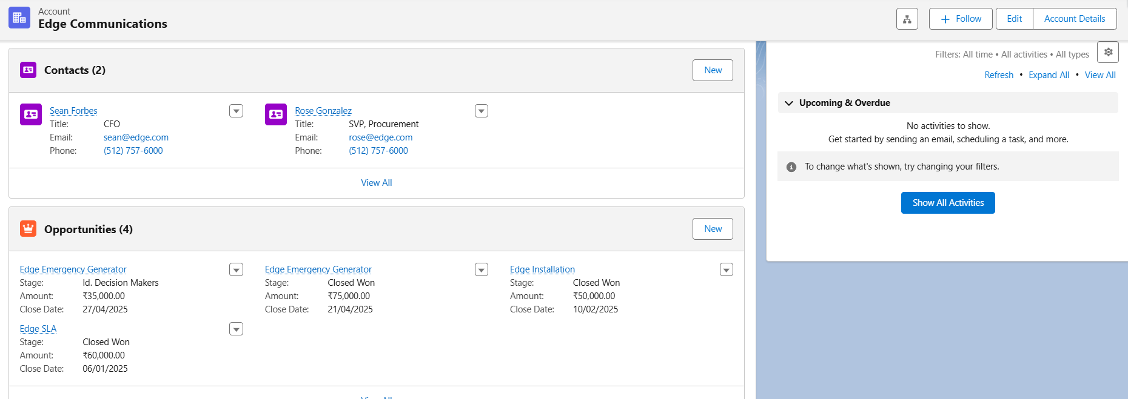Open actions dropdown for Sean Forbes
This screenshot has width=1128, height=399.
(x=237, y=111)
